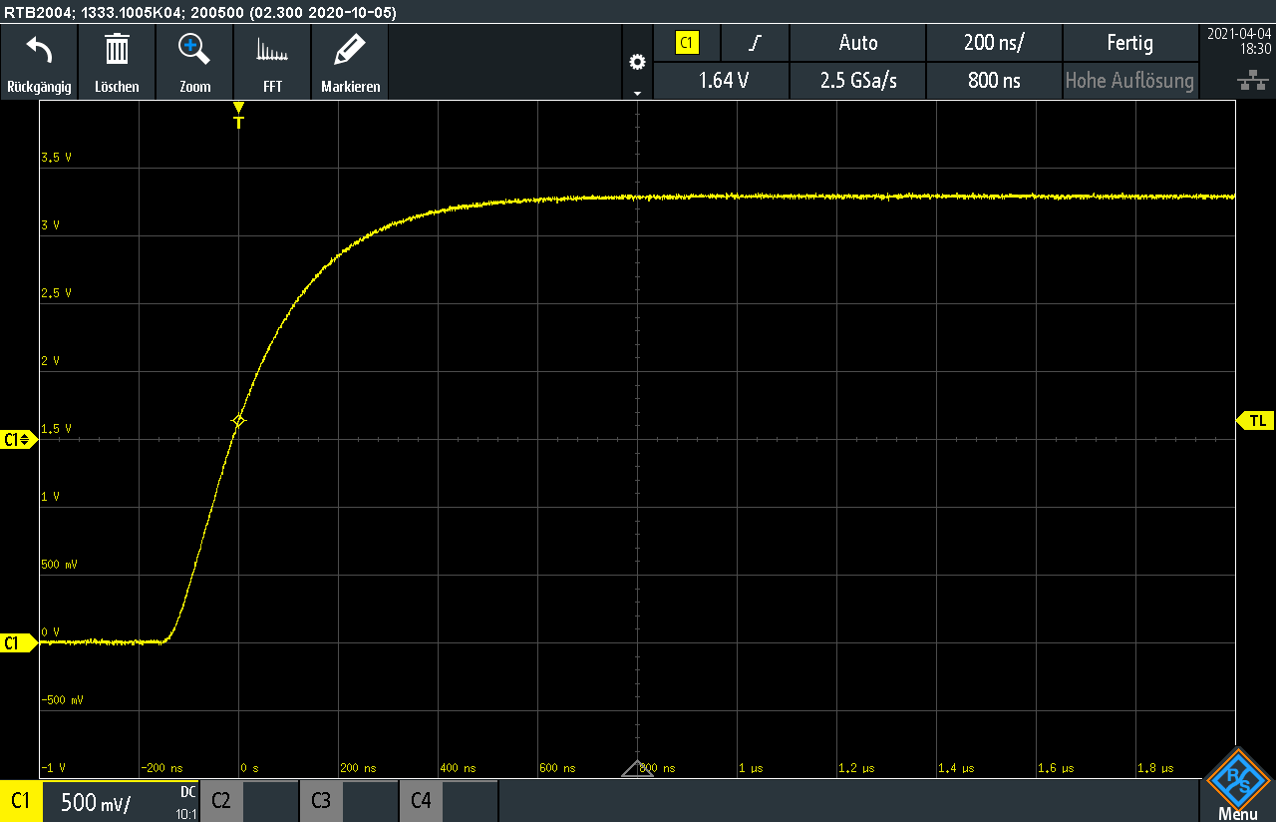Click the date and time display

1239,41
